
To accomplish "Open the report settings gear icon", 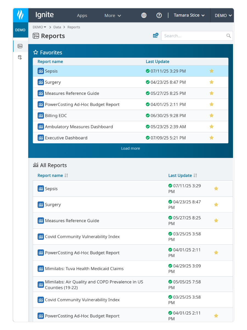I will tap(156, 35).
